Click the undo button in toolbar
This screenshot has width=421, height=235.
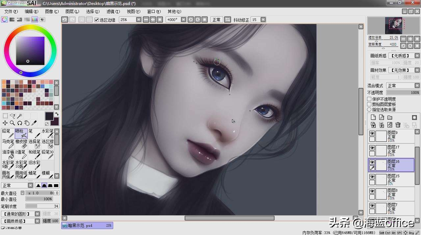coord(65,20)
